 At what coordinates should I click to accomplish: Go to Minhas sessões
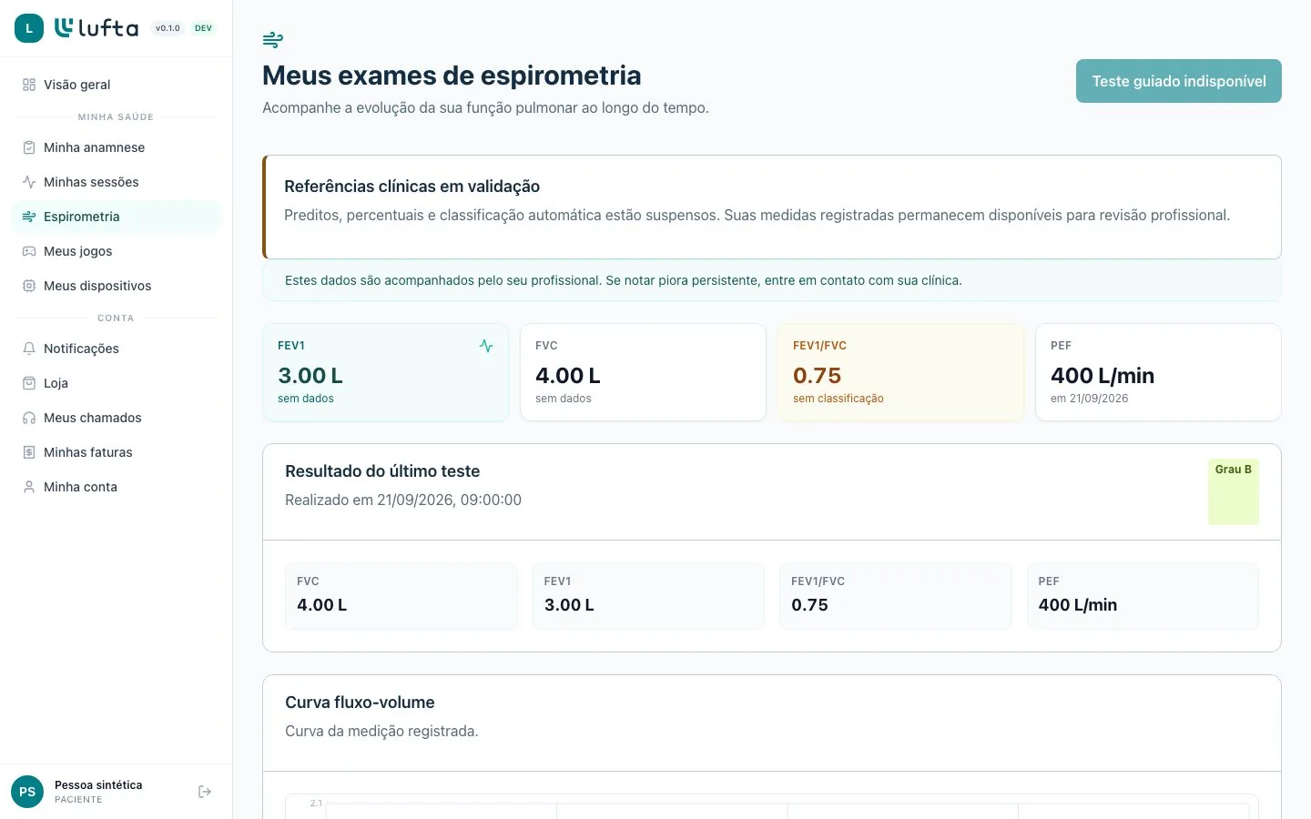[x=117, y=182]
